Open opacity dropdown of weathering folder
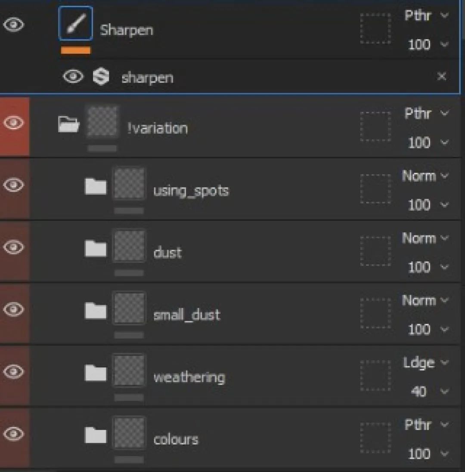Viewport: 465px width, 472px height. coord(425,392)
